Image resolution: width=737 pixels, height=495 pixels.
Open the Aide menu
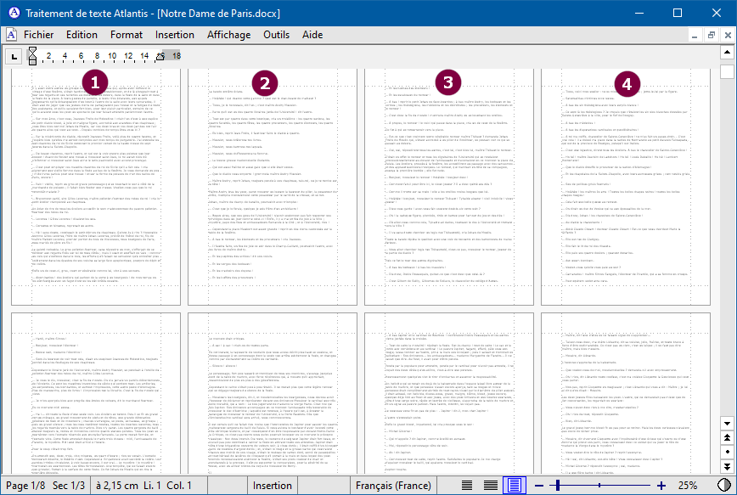(x=312, y=34)
